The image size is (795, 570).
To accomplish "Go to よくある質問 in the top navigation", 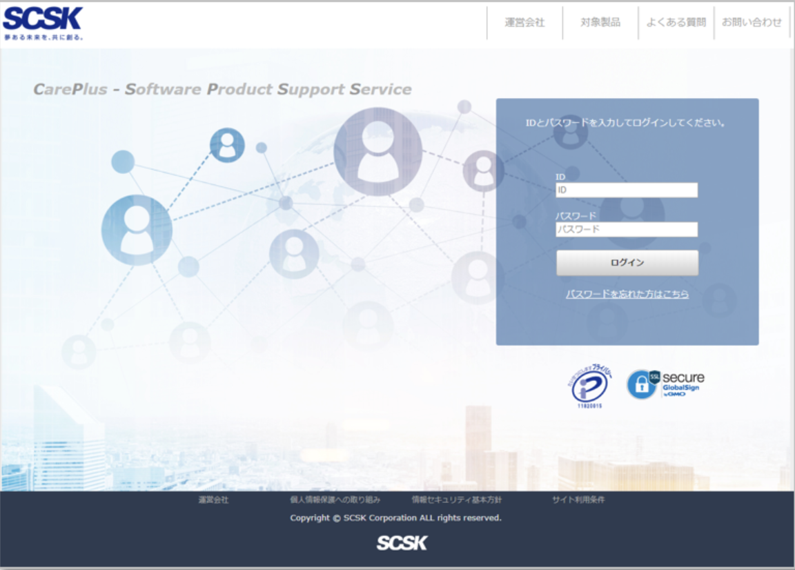I will pyautogui.click(x=676, y=22).
